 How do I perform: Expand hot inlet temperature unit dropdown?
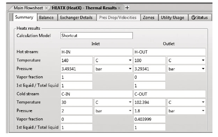click(x=130, y=60)
